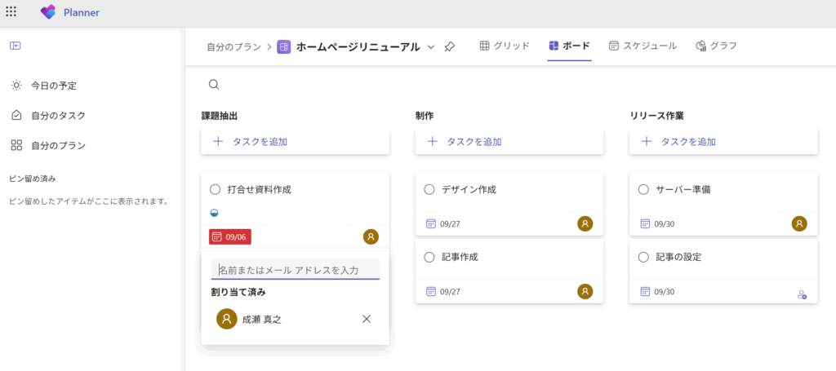836x371 pixels.
Task: Collapse the left navigation pane icon
Action: click(16, 46)
